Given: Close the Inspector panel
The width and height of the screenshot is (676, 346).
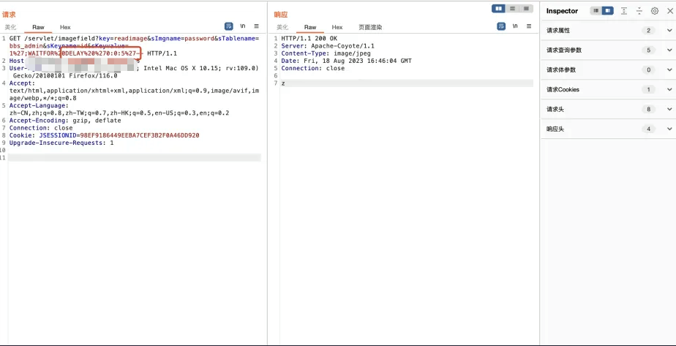Looking at the screenshot, I should pyautogui.click(x=669, y=11).
